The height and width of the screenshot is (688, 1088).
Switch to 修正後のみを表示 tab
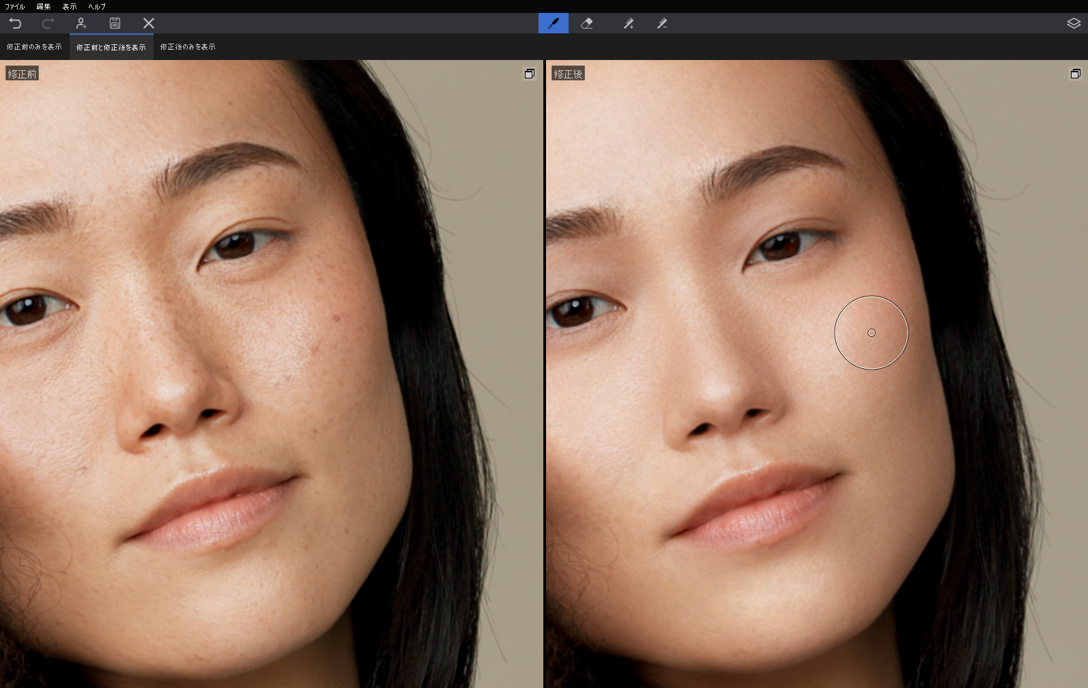pos(188,47)
